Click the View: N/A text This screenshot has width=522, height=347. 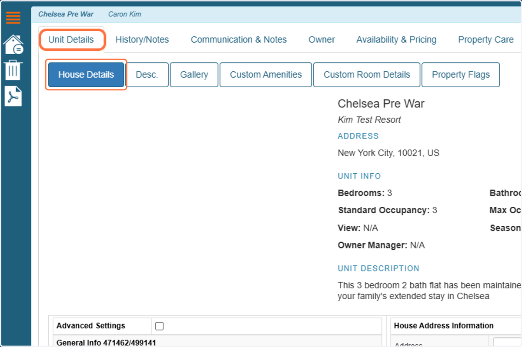[x=358, y=228]
